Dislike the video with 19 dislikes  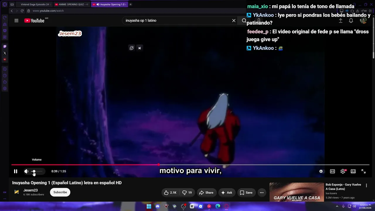coord(187,193)
